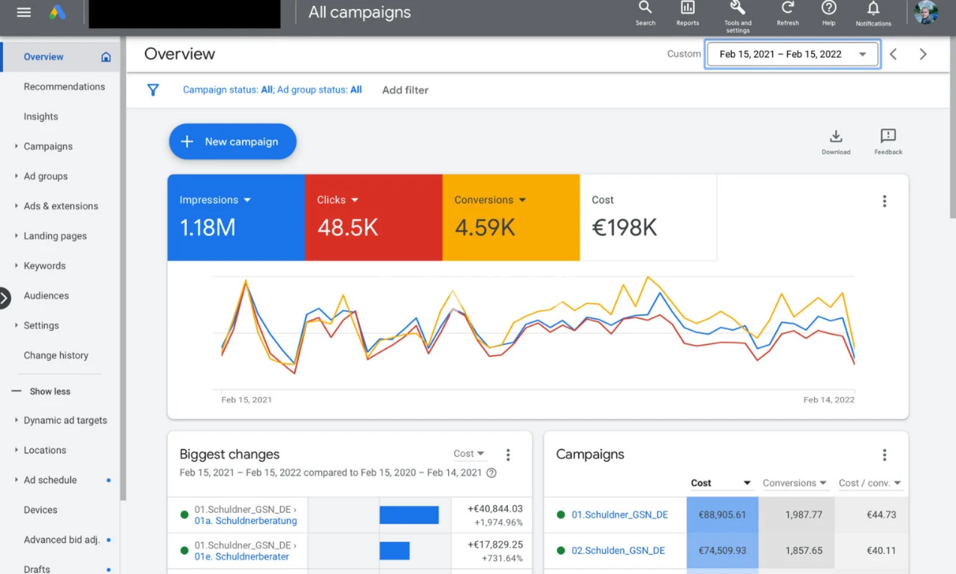Open the hamburger main menu
The height and width of the screenshot is (574, 956).
(x=23, y=12)
